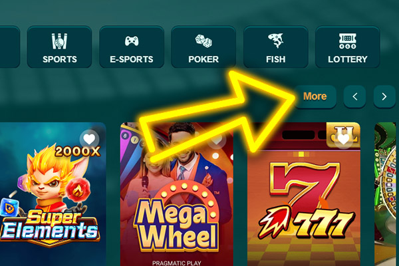The height and width of the screenshot is (266, 399).
Task: Click the ticket Lottery icon
Action: click(x=348, y=41)
